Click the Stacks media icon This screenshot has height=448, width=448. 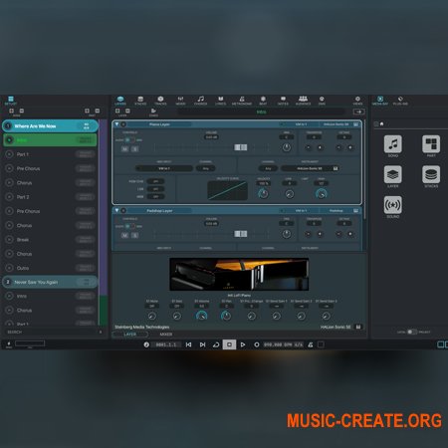pyautogui.click(x=431, y=174)
